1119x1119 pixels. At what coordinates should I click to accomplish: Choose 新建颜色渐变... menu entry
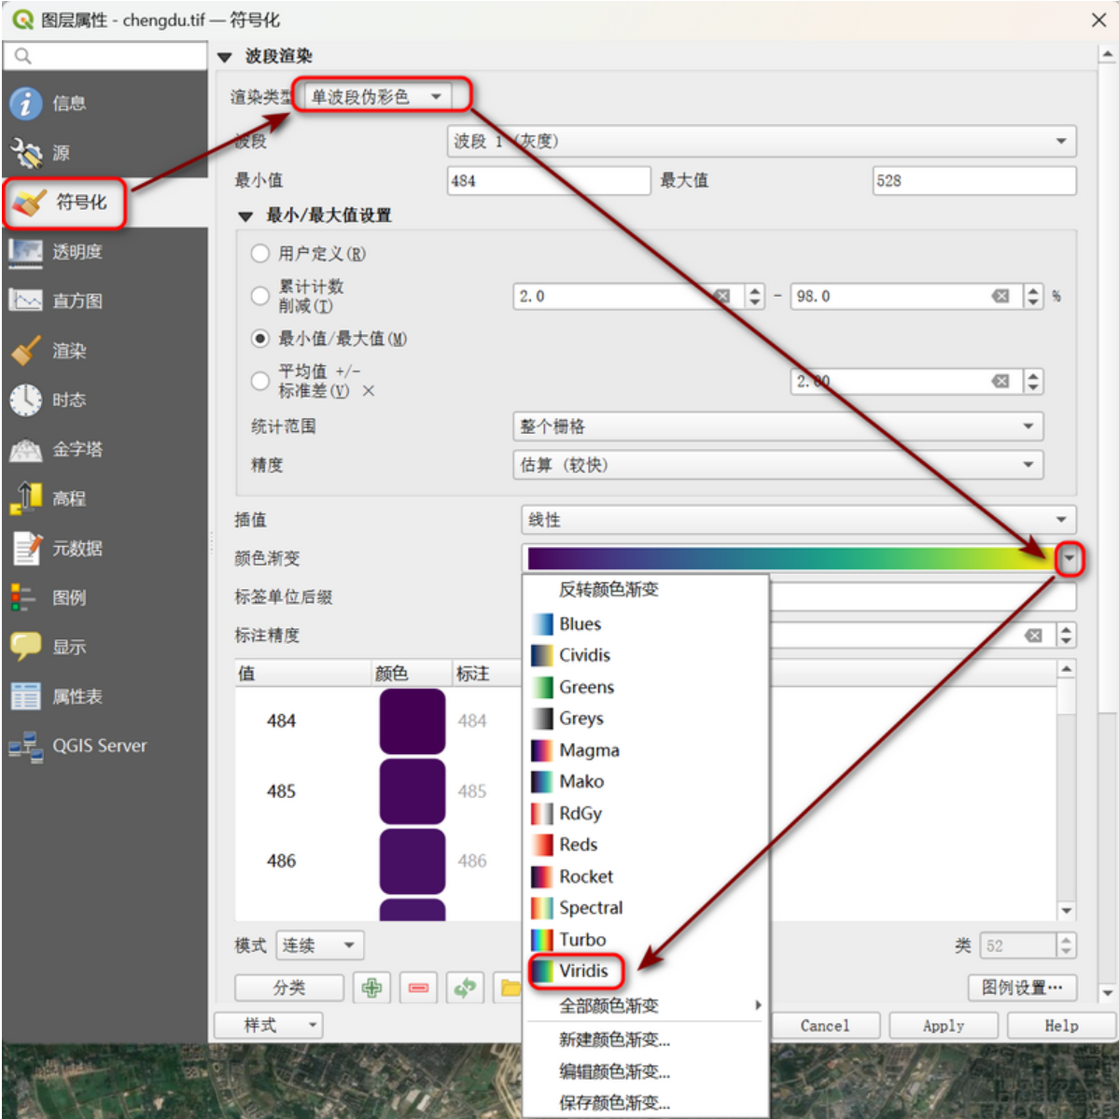pyautogui.click(x=646, y=1040)
